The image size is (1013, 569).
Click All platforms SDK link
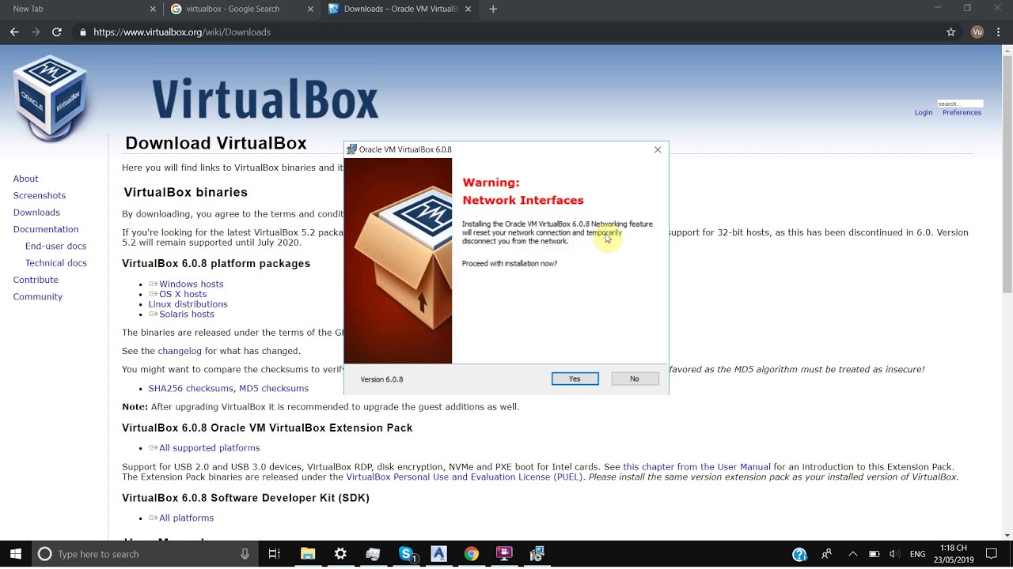click(186, 518)
